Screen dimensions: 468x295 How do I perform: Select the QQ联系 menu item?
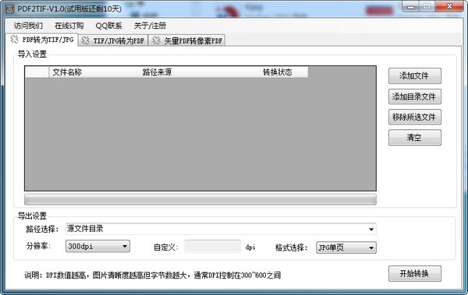pyautogui.click(x=108, y=26)
